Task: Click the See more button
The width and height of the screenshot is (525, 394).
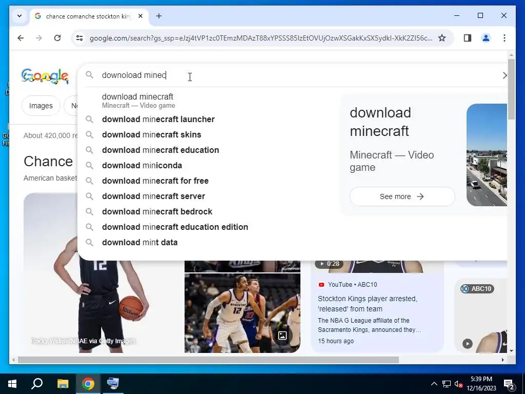Action: [402, 196]
